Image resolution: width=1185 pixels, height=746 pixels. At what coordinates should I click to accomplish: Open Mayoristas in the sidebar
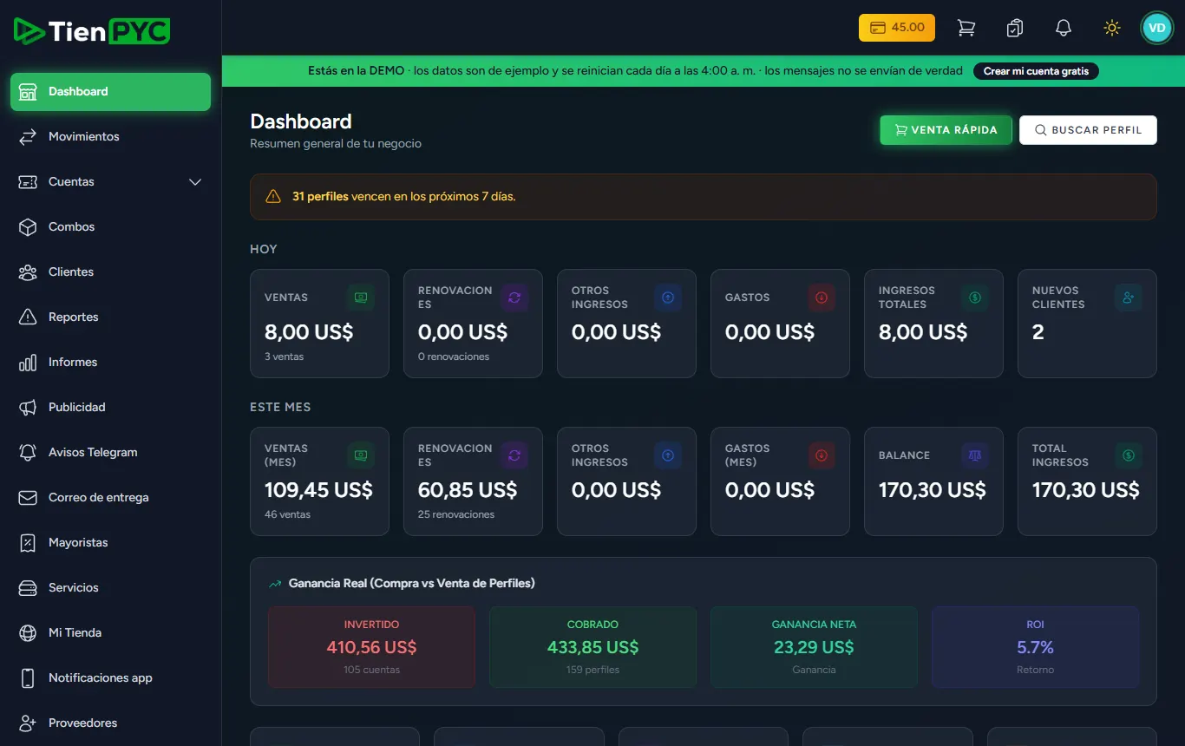pos(110,543)
